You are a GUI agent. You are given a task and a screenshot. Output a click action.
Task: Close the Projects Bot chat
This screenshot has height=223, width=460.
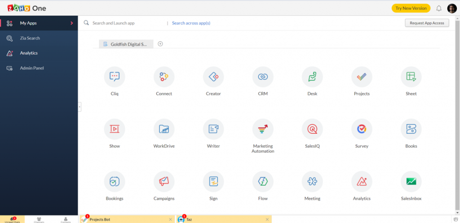[x=170, y=219]
